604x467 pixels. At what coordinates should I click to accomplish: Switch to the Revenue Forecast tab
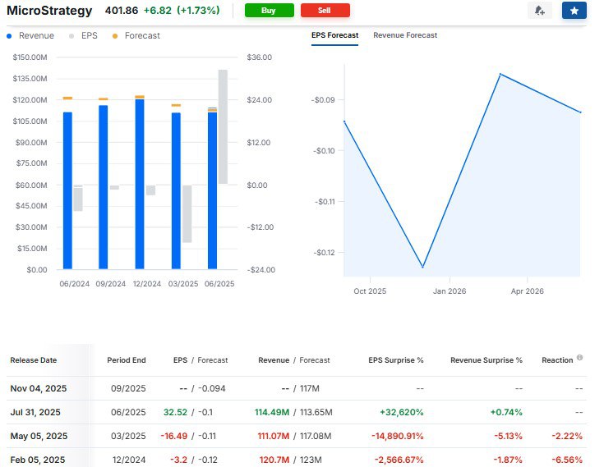click(x=405, y=35)
